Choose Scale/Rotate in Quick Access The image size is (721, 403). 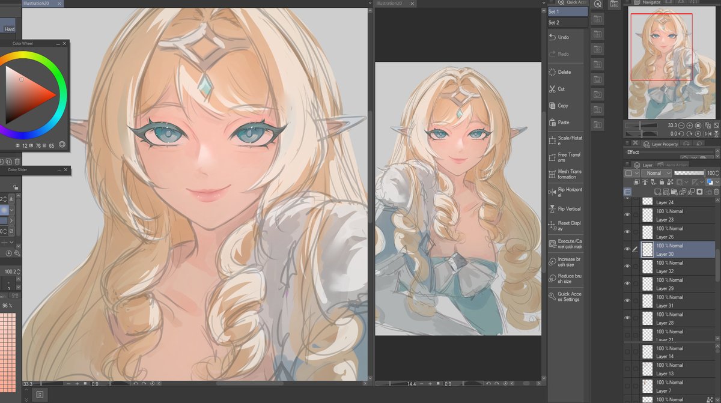pos(565,141)
